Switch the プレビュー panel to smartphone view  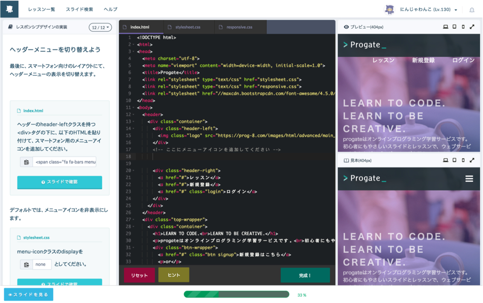[463, 27]
